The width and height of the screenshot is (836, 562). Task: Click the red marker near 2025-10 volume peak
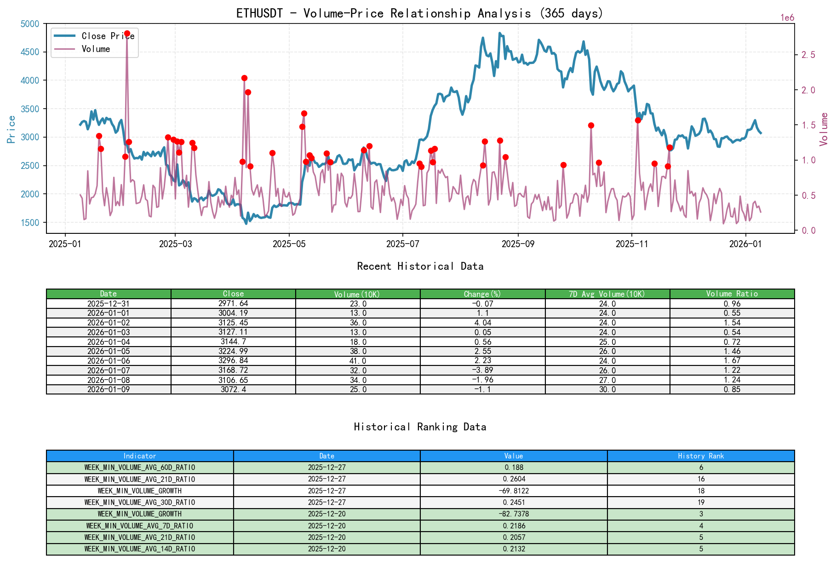[x=591, y=125]
